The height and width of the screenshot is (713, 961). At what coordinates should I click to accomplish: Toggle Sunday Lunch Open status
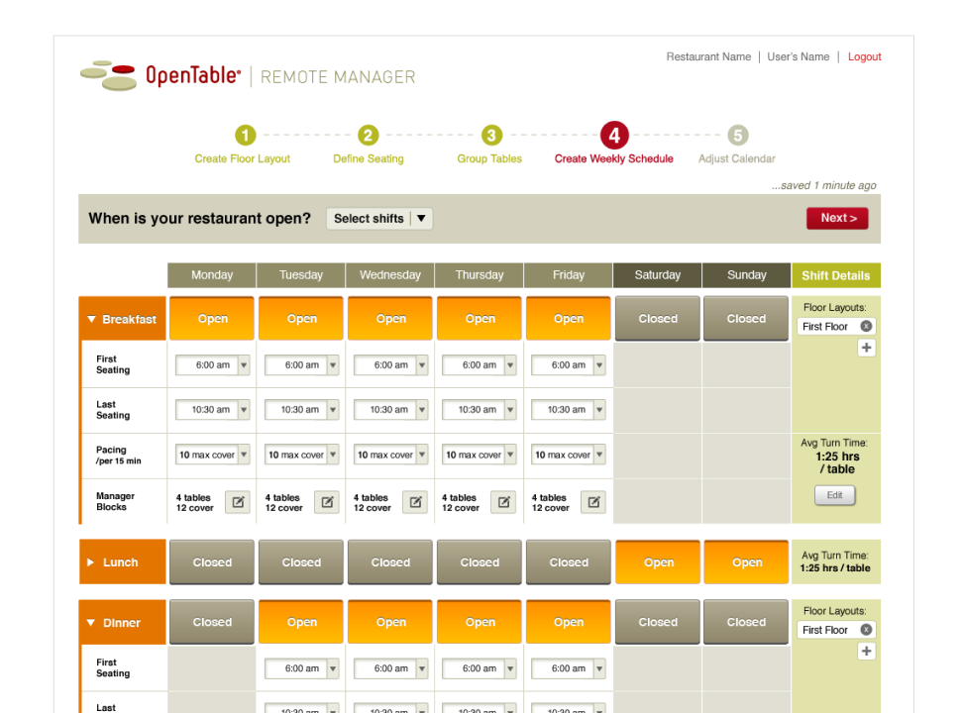pos(746,562)
